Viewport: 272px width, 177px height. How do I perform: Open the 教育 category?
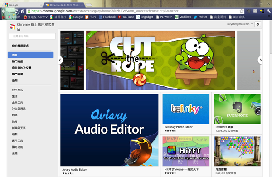tap(15, 121)
